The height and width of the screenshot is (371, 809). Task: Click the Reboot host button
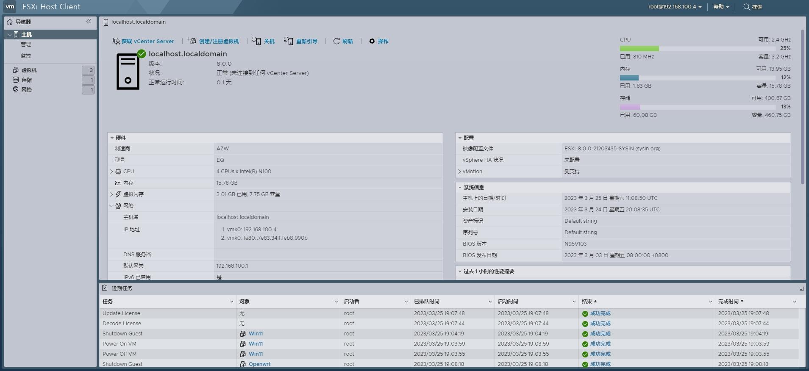pos(301,41)
